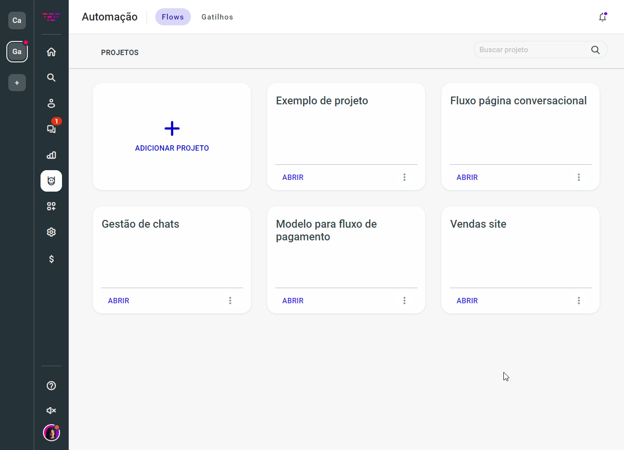
Task: Switch to the Flows tab
Action: coord(173,17)
